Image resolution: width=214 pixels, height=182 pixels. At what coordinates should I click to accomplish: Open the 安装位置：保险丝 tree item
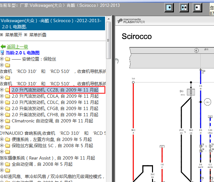point(34,59)
